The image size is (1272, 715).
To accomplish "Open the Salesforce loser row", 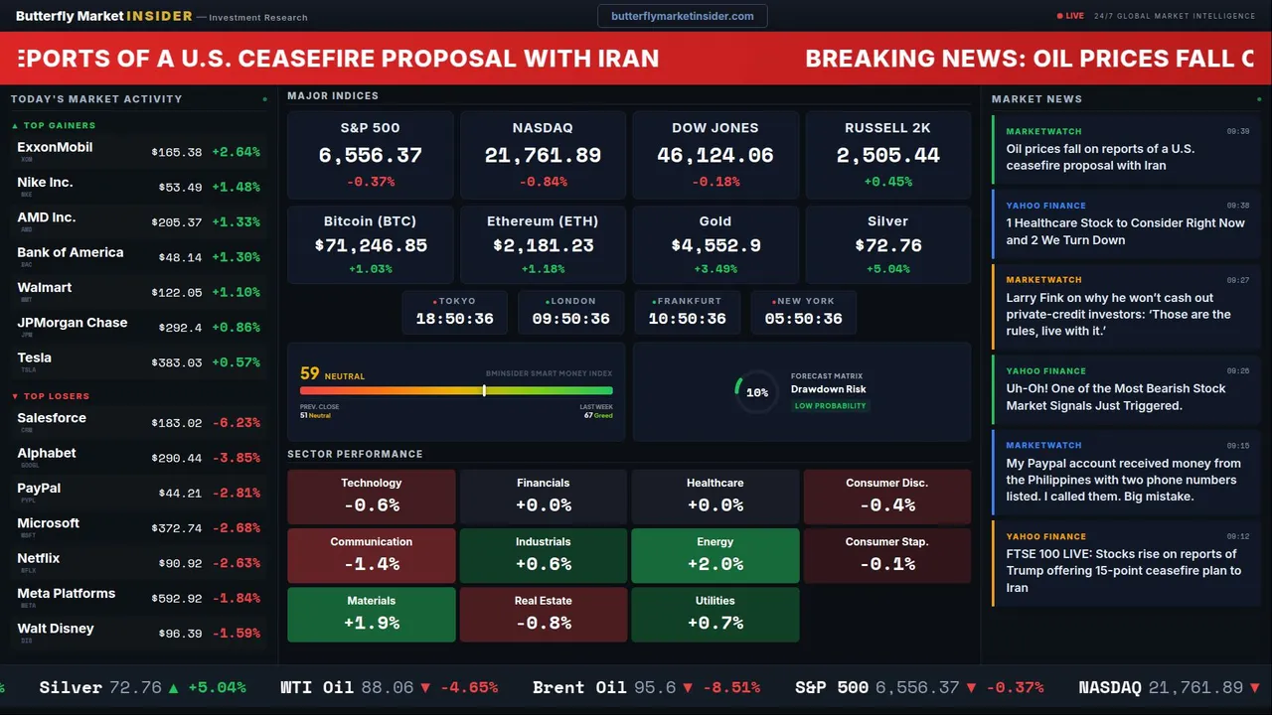I will pyautogui.click(x=138, y=422).
